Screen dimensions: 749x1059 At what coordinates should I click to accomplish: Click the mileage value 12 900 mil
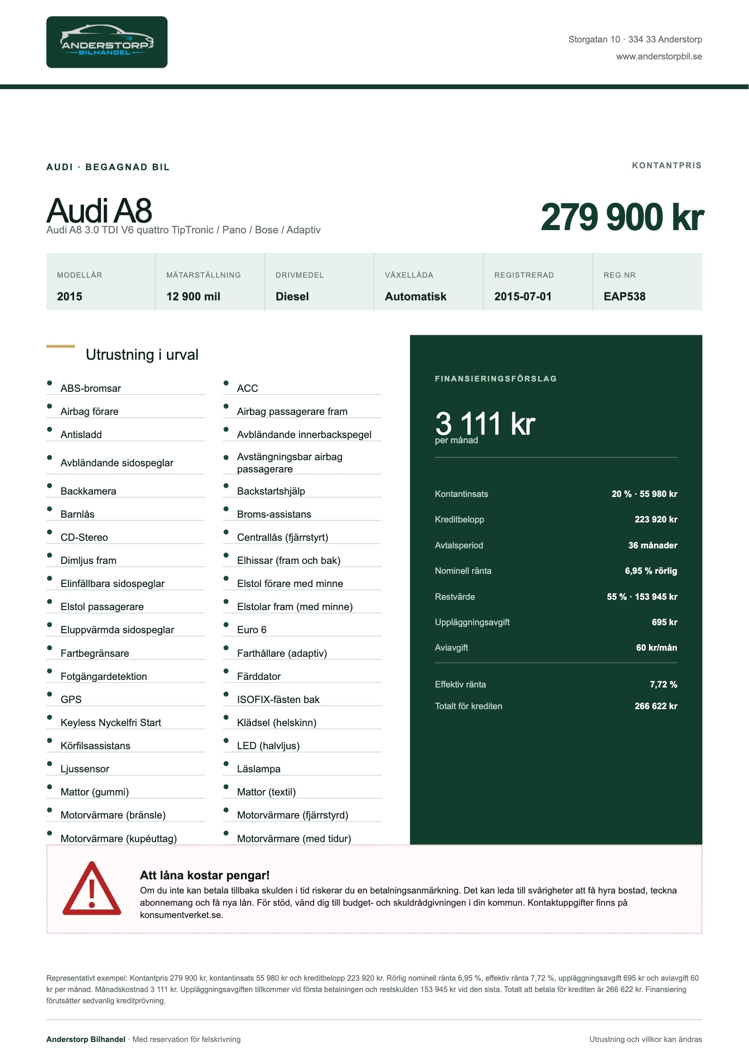pyautogui.click(x=193, y=297)
